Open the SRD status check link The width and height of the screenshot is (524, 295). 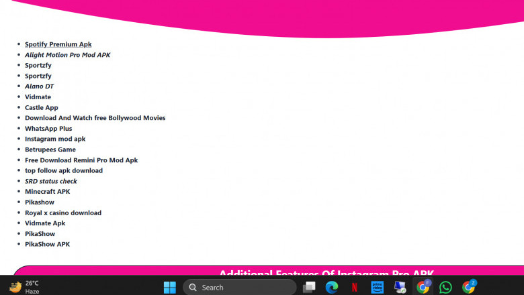pos(51,181)
